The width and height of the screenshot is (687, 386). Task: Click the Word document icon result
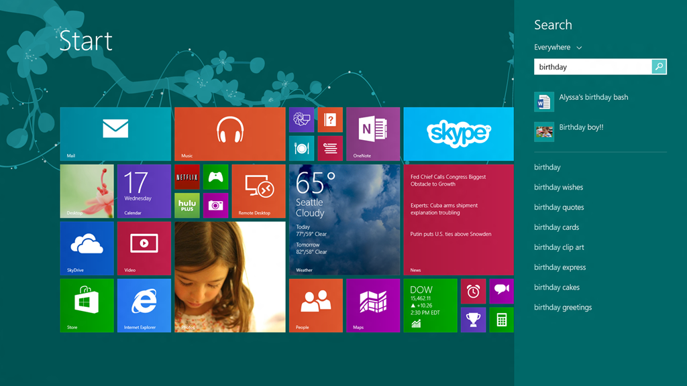coord(543,102)
